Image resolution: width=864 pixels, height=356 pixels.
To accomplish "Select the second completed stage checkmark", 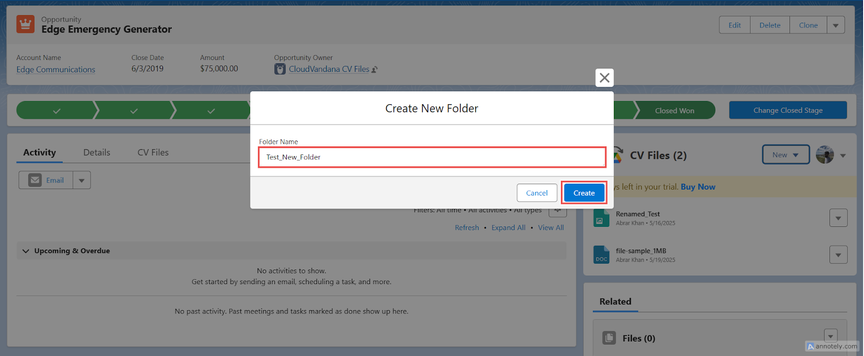I will tap(134, 111).
